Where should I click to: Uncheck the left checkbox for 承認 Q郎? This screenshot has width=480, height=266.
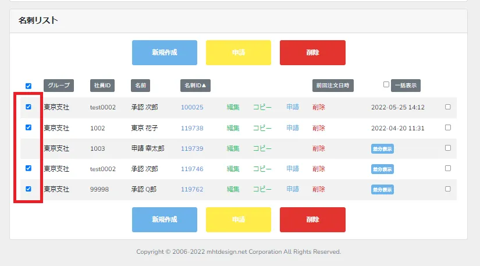coord(29,189)
